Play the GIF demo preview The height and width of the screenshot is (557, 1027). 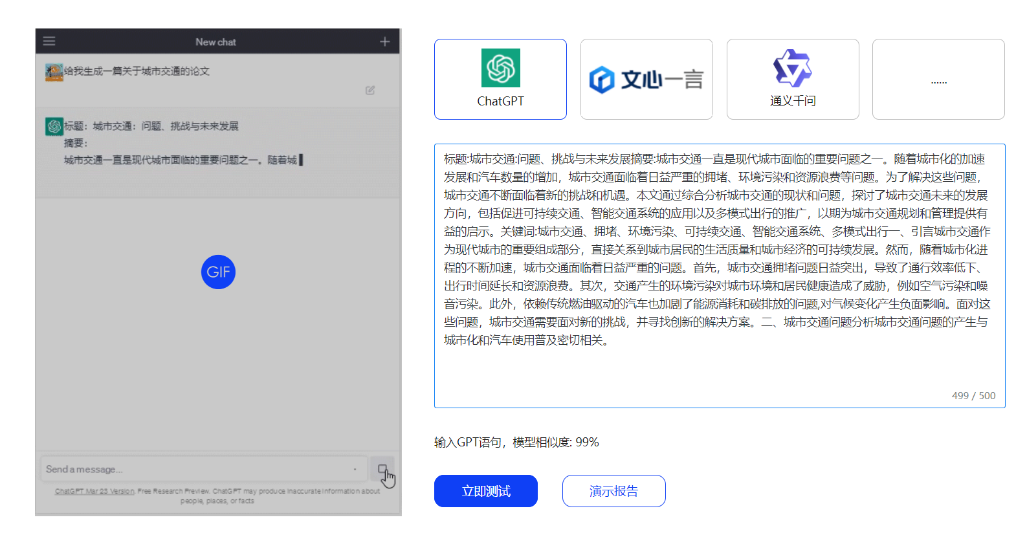[x=218, y=272]
